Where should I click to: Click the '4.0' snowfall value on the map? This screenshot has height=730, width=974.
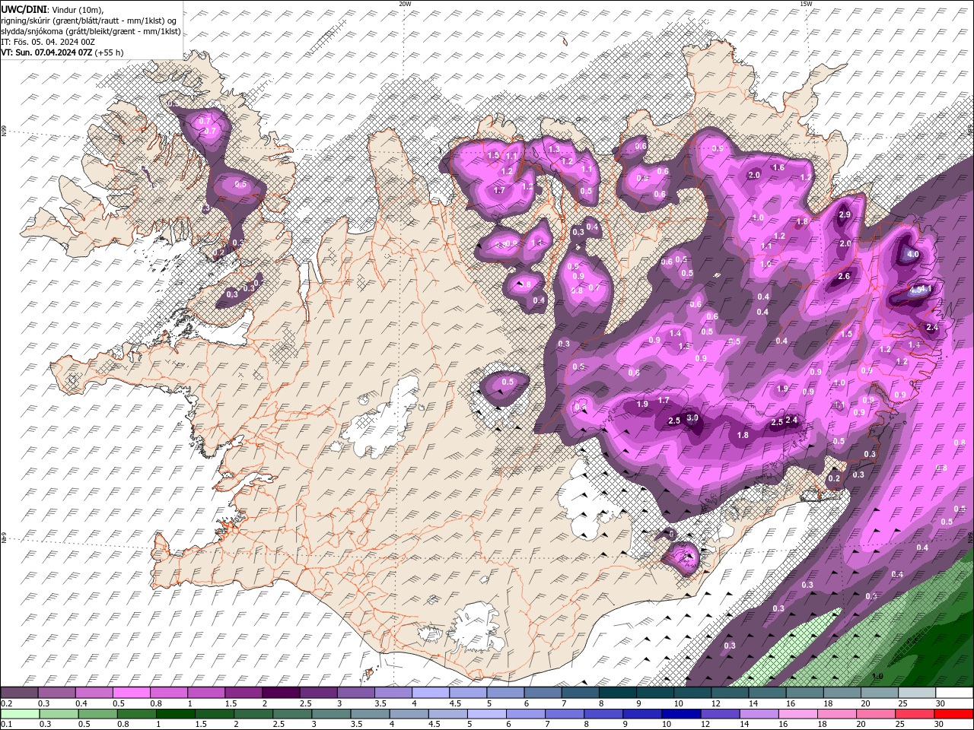[914, 254]
